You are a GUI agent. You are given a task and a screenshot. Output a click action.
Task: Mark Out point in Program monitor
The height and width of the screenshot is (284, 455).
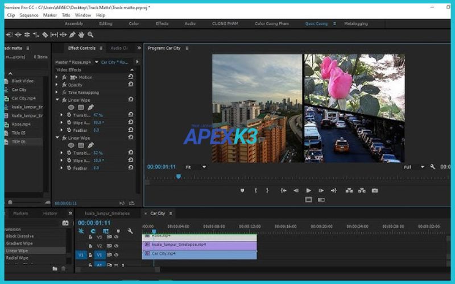267,190
